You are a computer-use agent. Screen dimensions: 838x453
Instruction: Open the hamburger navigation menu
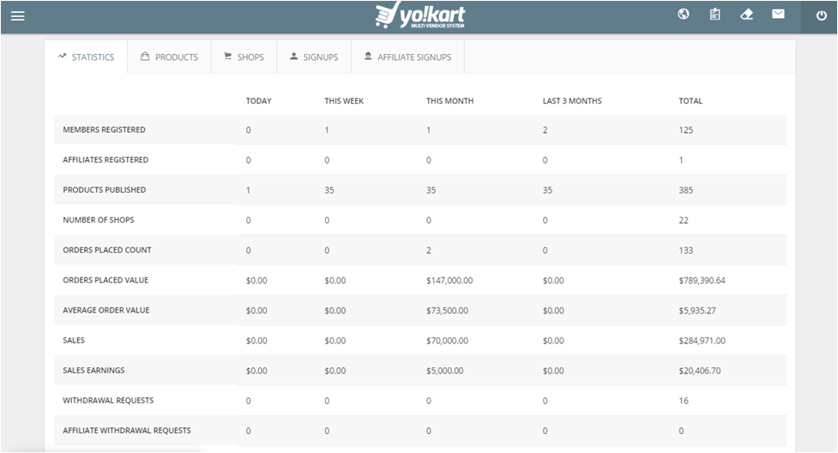point(18,16)
